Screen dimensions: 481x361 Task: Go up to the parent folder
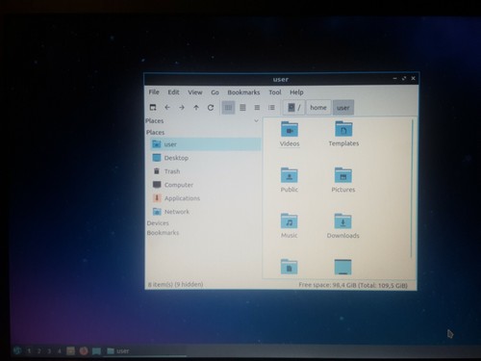(x=196, y=108)
